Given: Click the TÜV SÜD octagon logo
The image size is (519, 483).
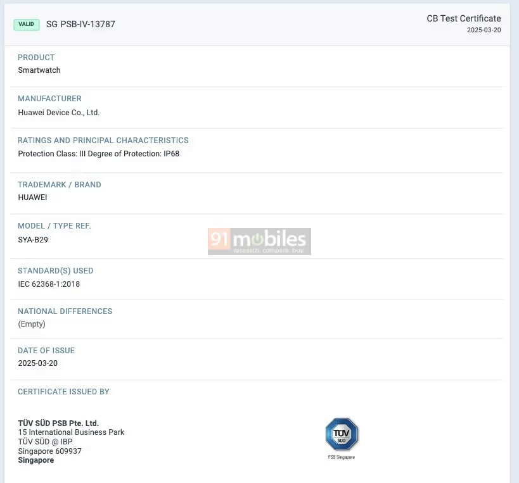Looking at the screenshot, I should (342, 434).
